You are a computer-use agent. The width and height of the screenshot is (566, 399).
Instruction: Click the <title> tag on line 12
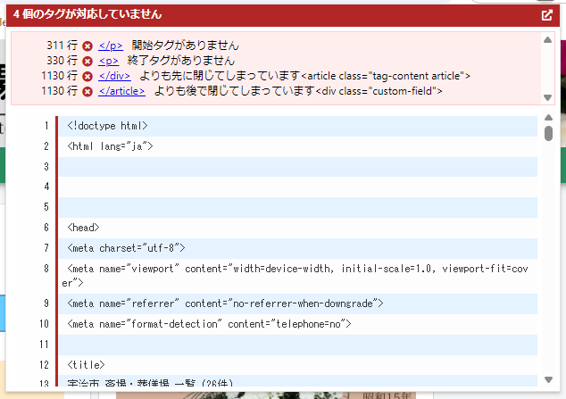(86, 365)
